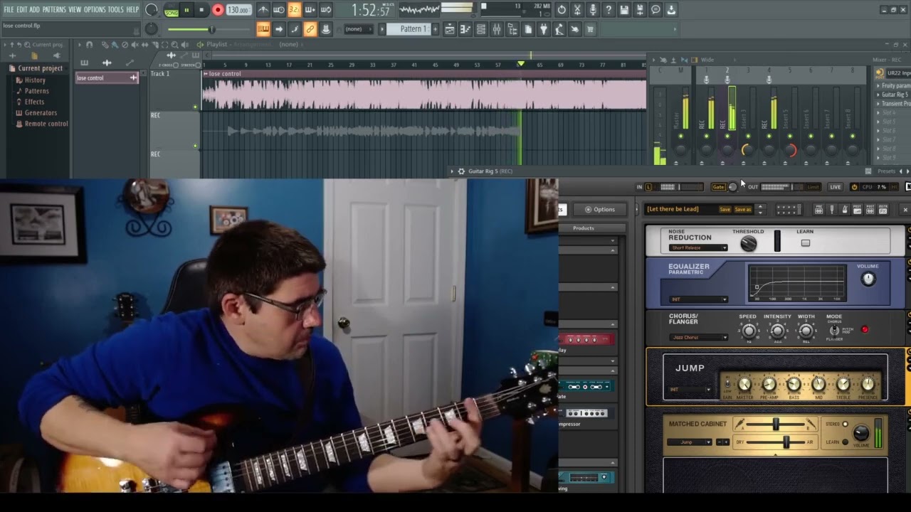Click the Equalizer volume knob

pos(868,279)
